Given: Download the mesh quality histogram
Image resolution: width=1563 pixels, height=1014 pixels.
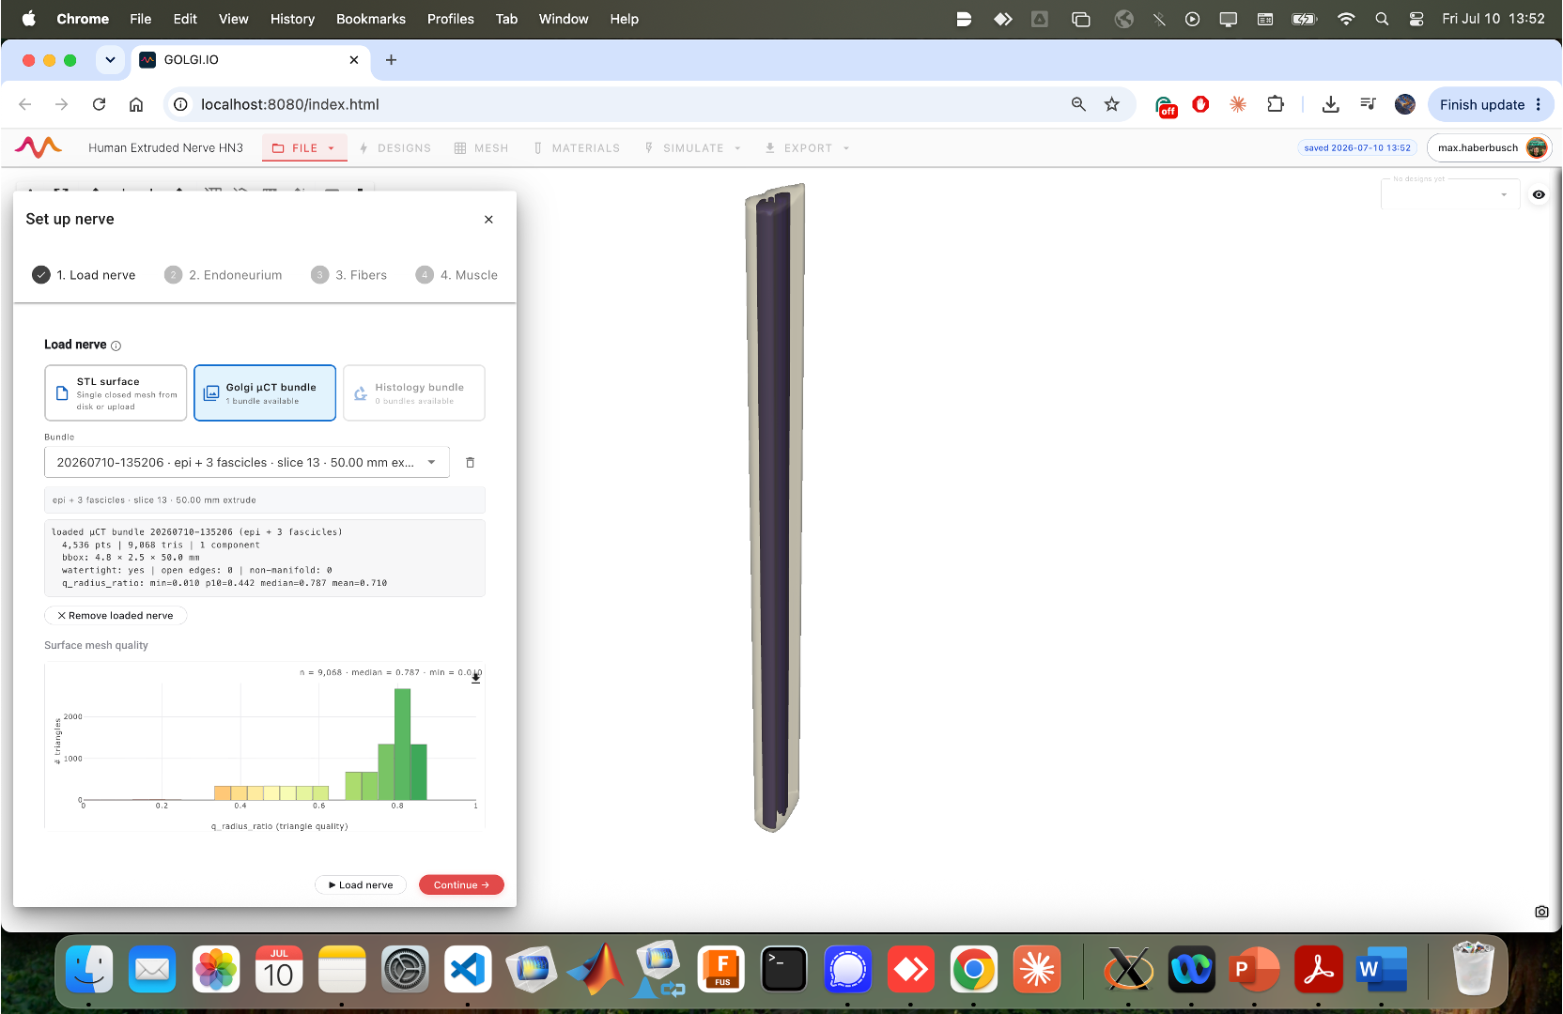Looking at the screenshot, I should pos(476,678).
